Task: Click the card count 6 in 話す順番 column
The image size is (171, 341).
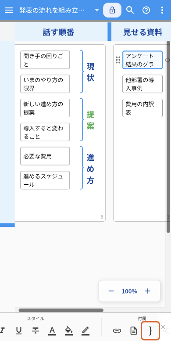Action: (x=102, y=217)
